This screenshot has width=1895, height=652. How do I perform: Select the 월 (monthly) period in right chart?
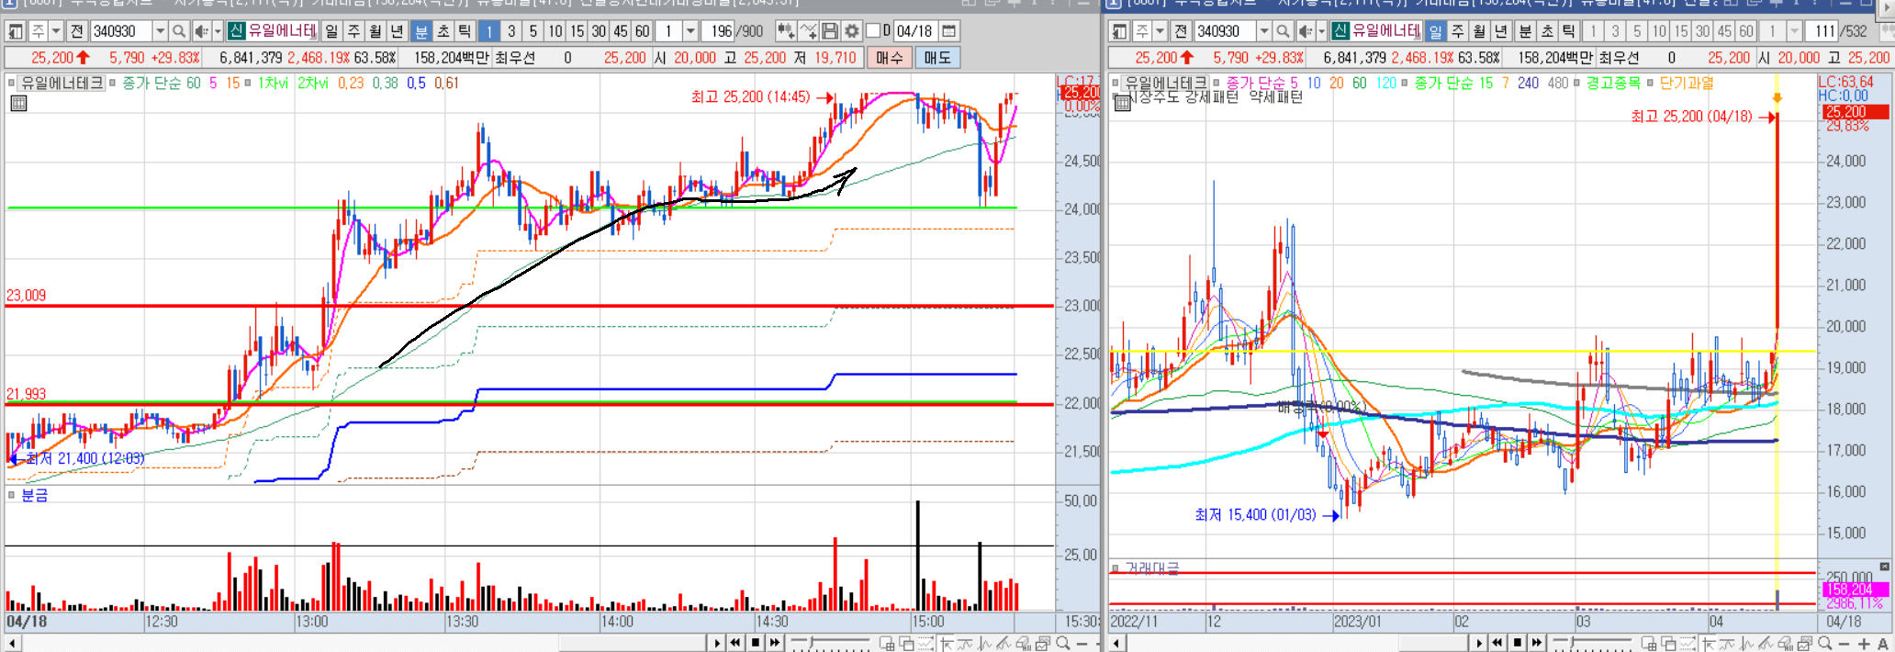click(x=1479, y=31)
